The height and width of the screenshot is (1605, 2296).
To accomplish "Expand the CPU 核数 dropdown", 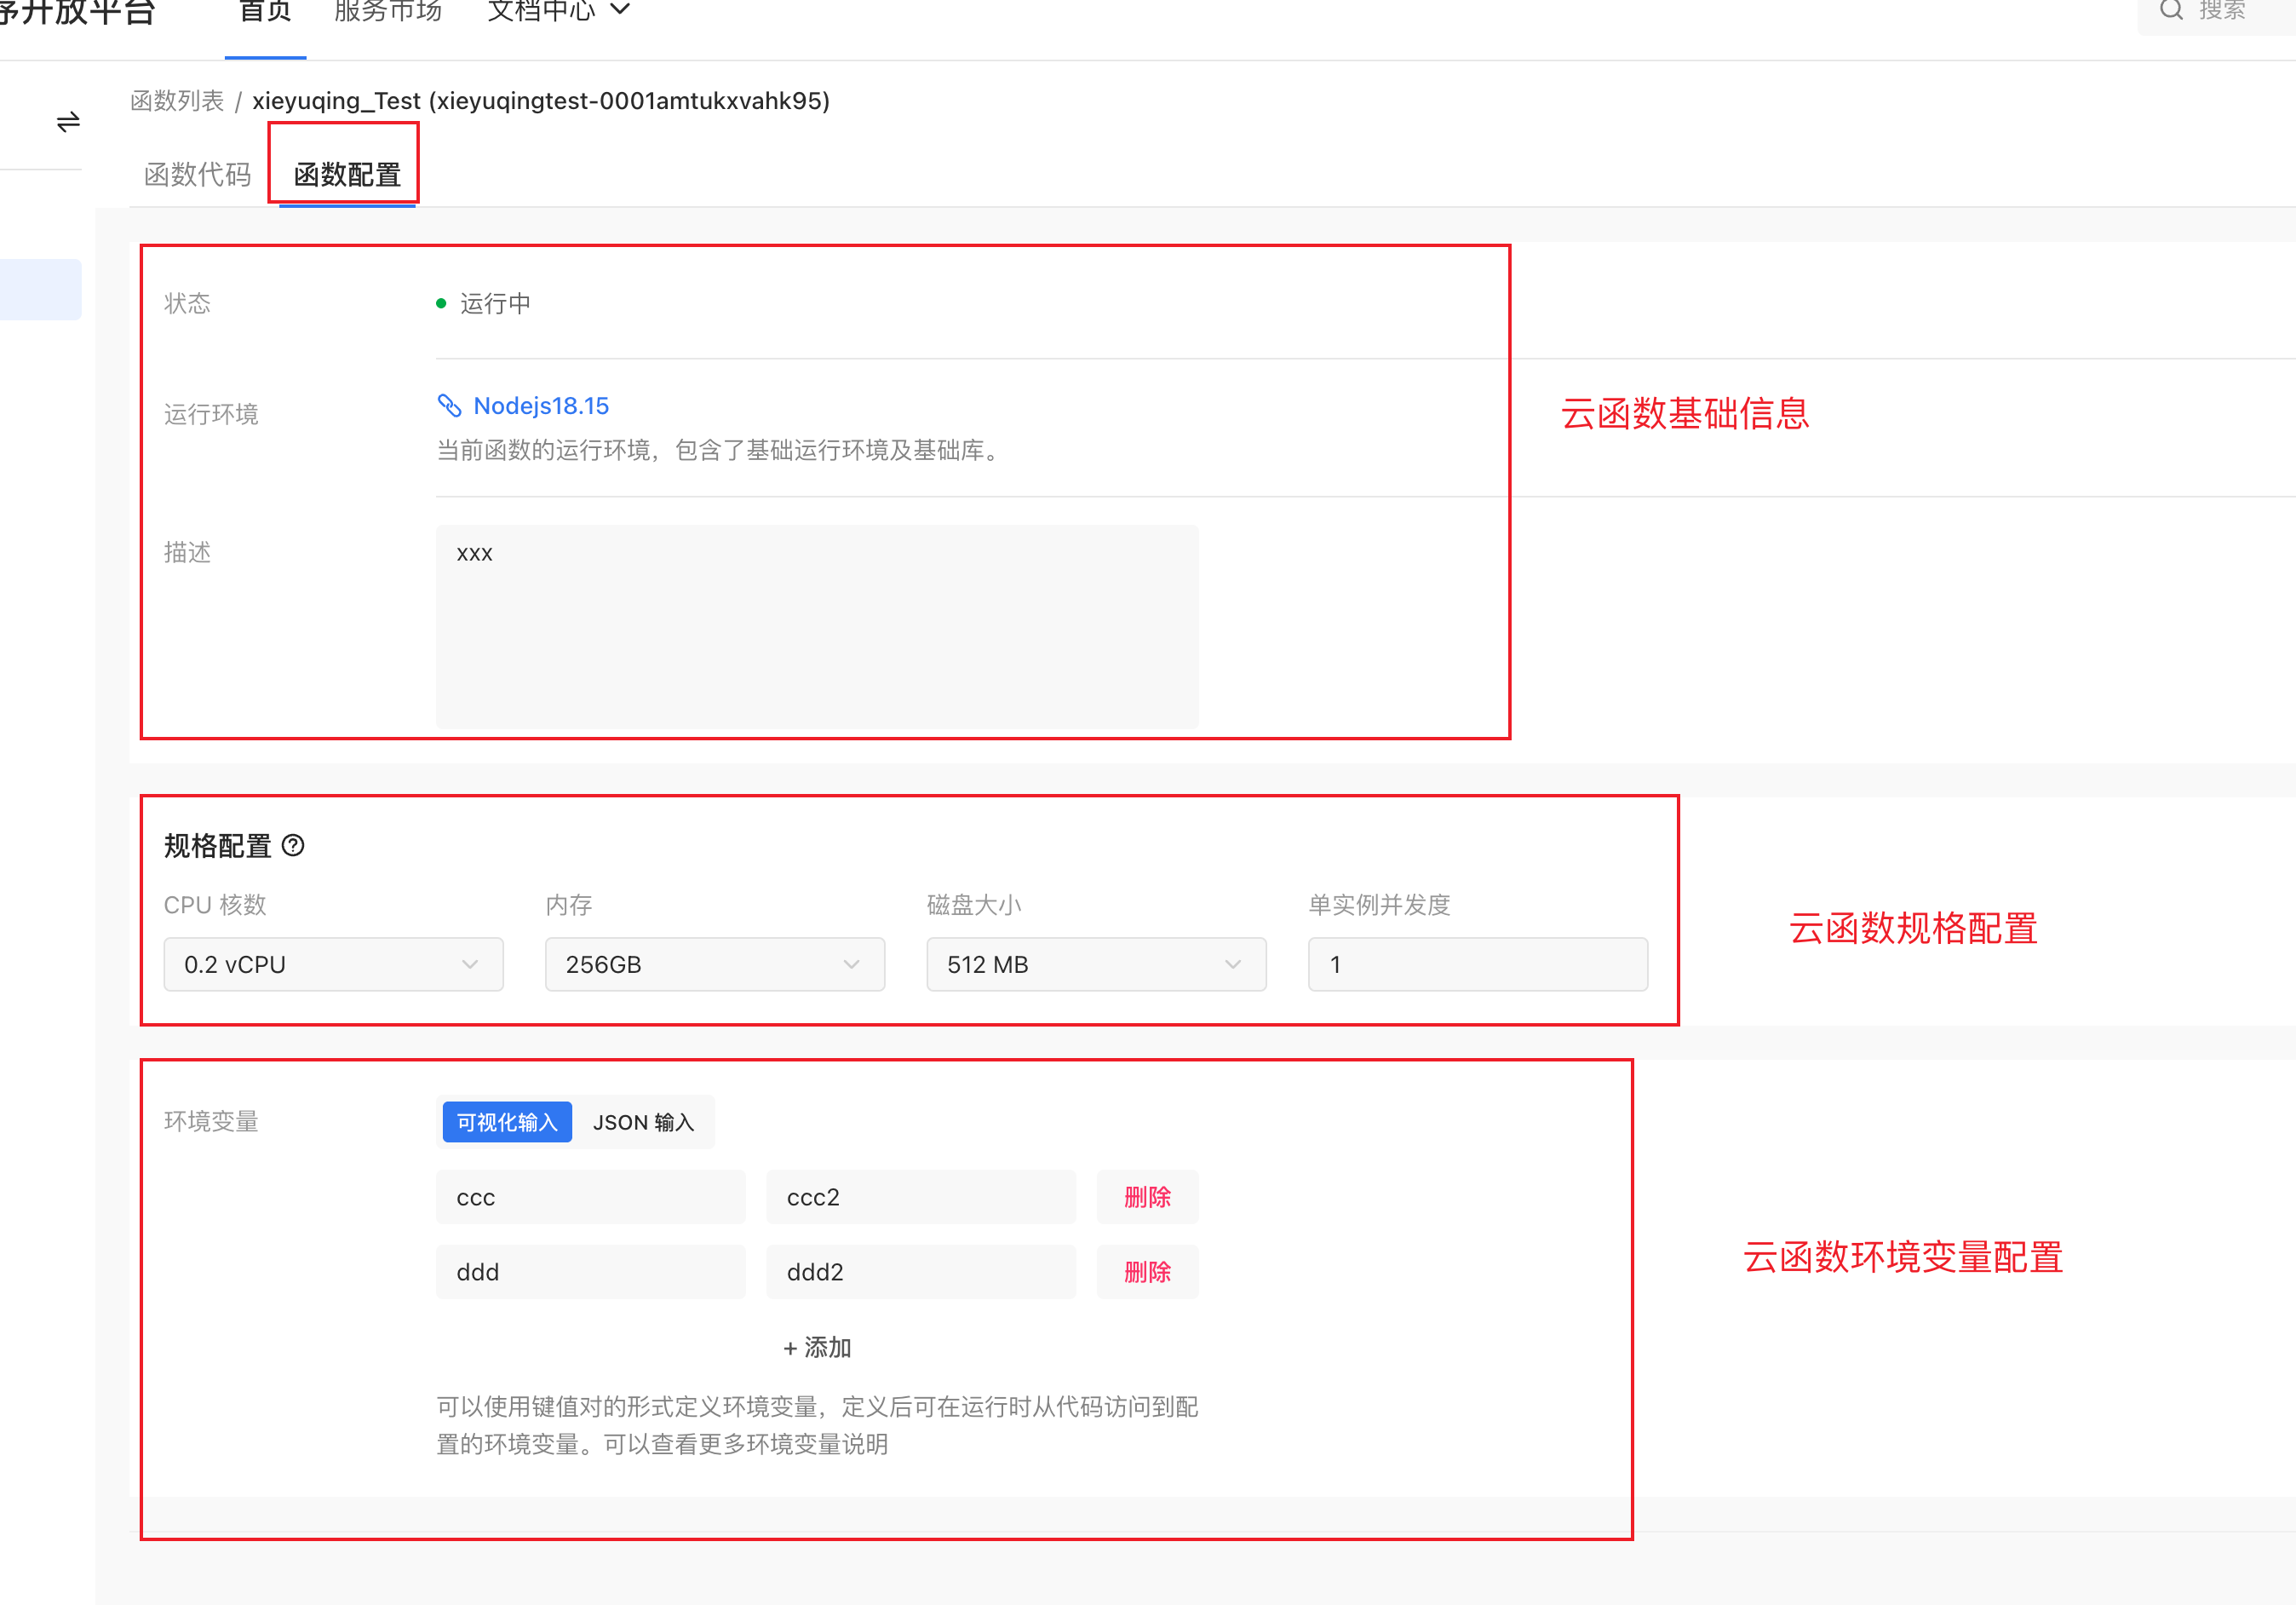I will [x=333, y=964].
